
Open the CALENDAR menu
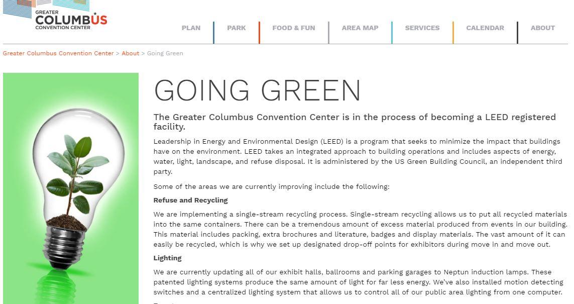(485, 28)
